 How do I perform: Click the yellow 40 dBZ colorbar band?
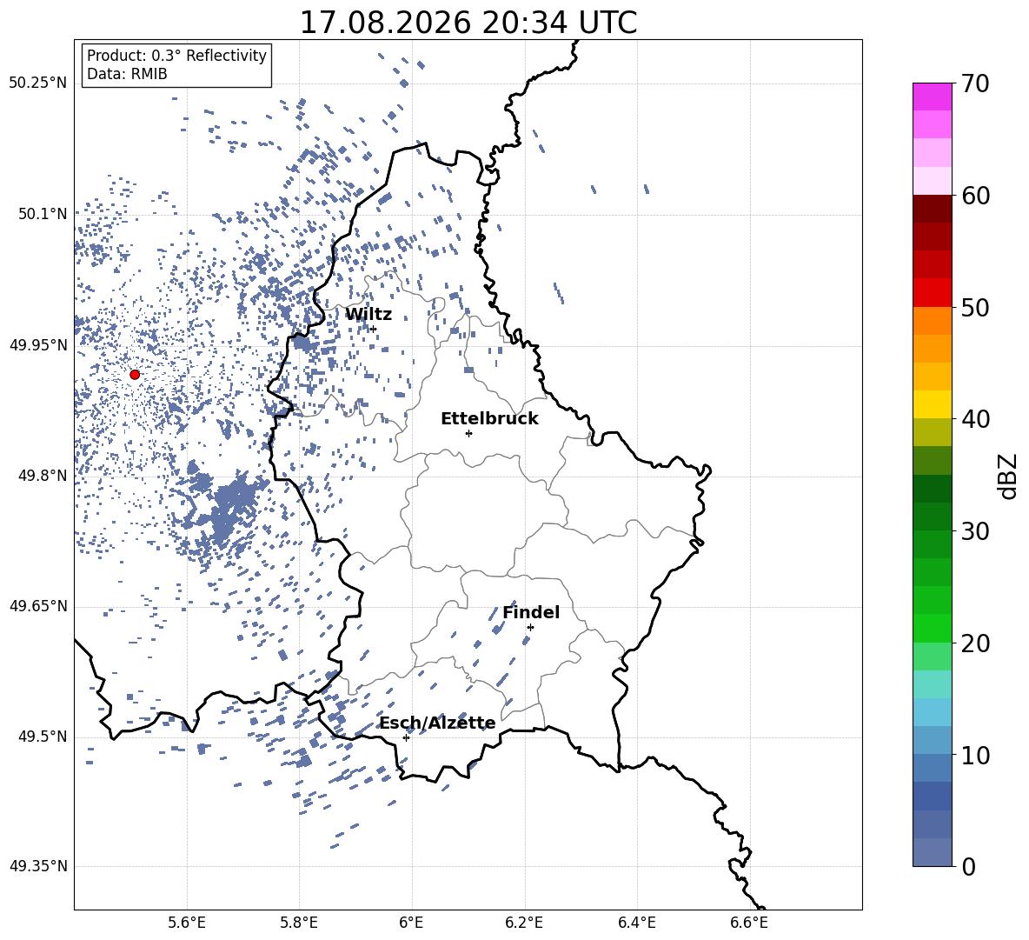tap(932, 404)
